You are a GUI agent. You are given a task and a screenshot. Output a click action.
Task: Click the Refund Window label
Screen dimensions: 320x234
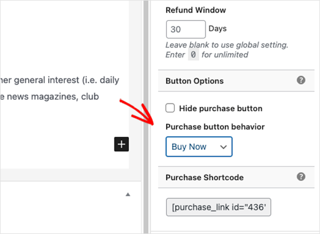tap(196, 10)
